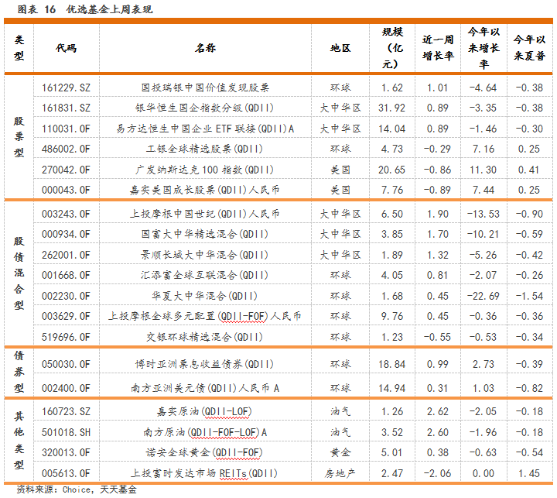Click scale value 20.65
557x498 pixels.
point(391,170)
